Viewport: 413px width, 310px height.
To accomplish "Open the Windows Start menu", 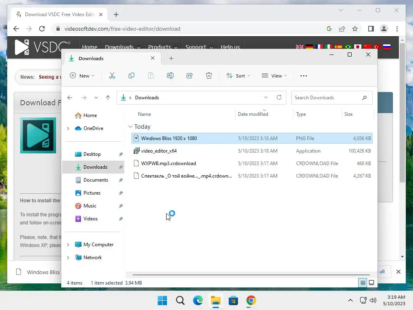I will [162, 300].
